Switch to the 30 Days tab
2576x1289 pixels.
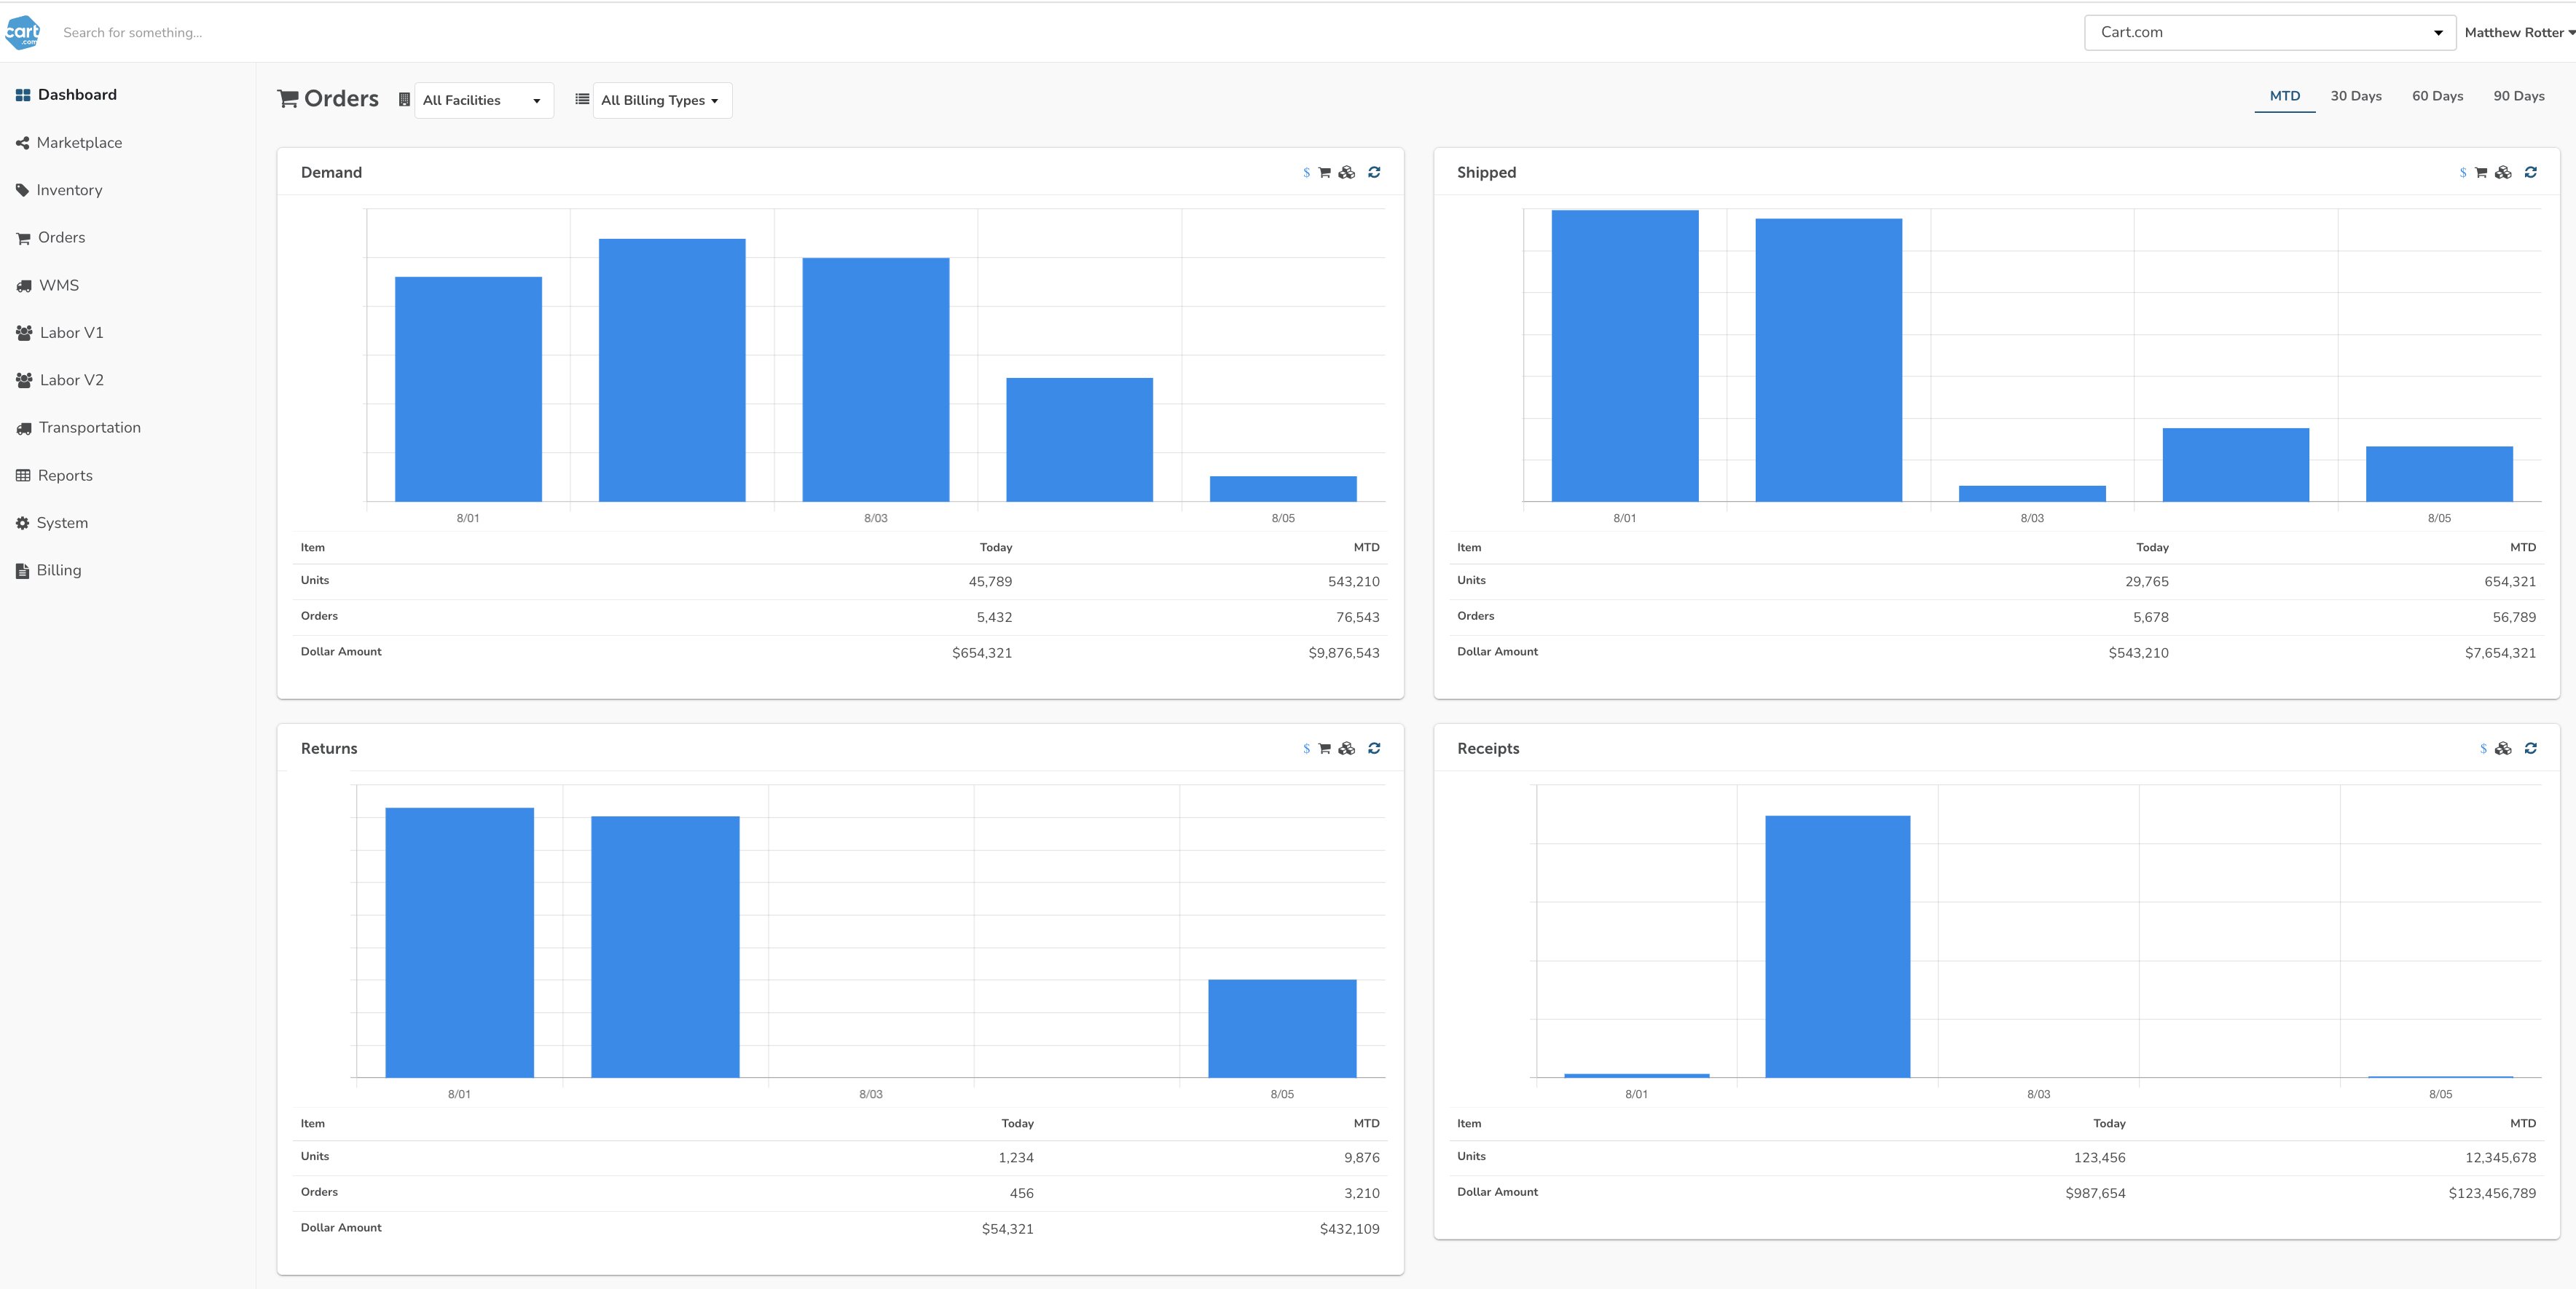[2355, 96]
